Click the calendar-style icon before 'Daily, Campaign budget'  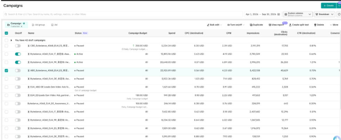(122, 49)
